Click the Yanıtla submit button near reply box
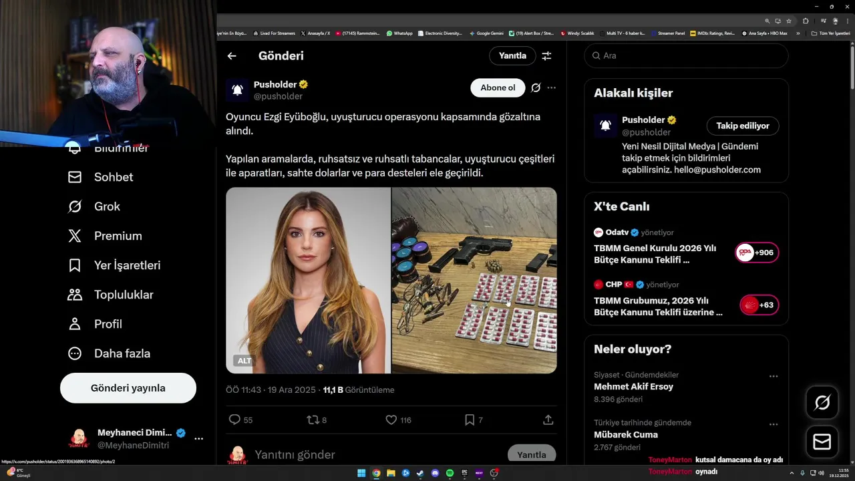Image resolution: width=855 pixels, height=481 pixels. point(532,454)
